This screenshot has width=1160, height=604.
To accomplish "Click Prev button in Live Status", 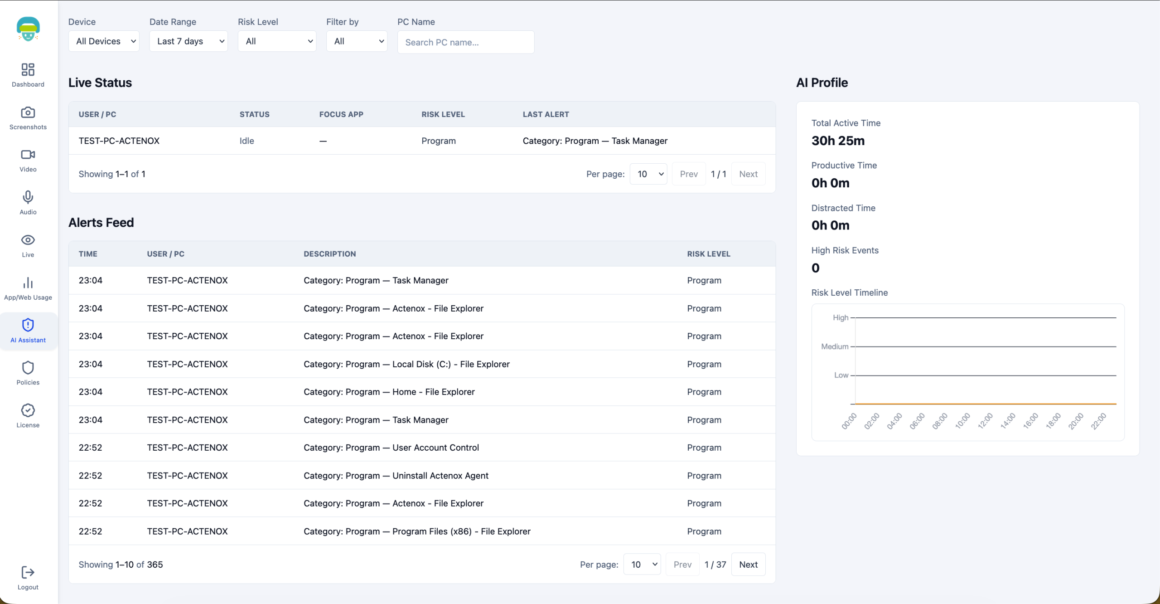I will pos(689,174).
